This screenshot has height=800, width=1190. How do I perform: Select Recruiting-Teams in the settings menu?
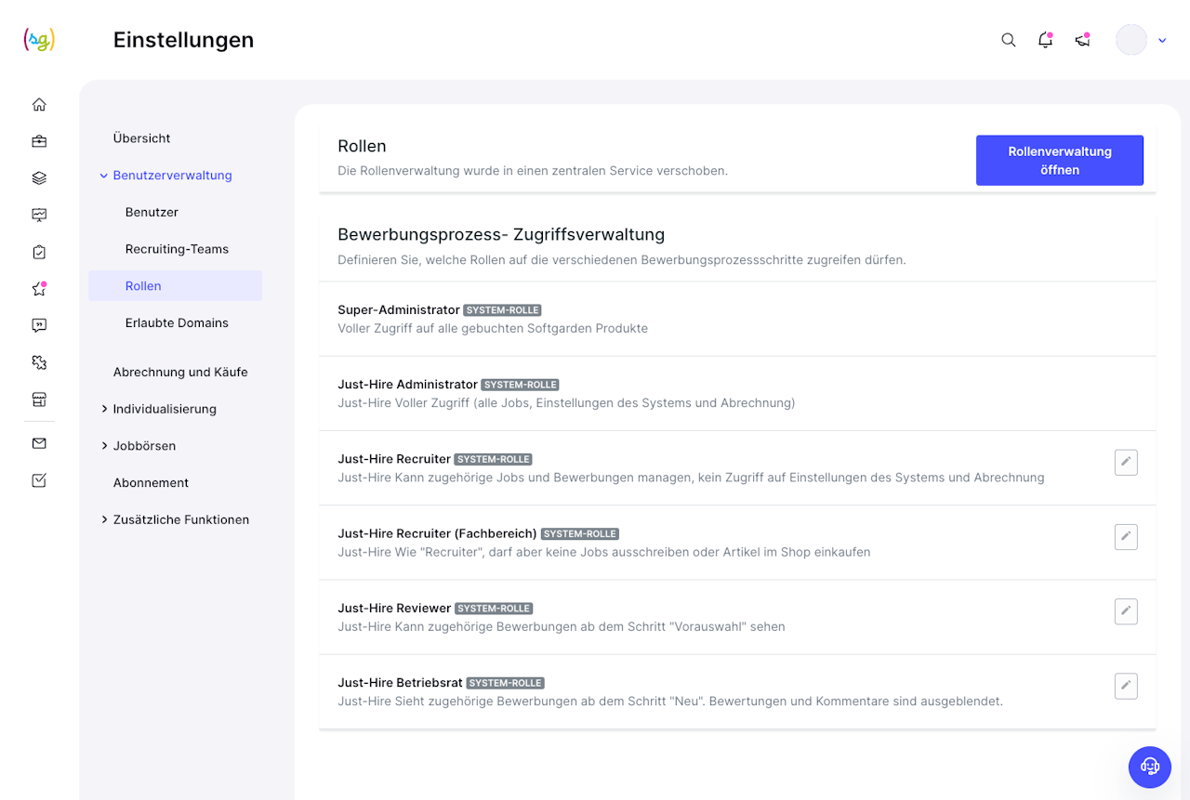click(x=177, y=249)
